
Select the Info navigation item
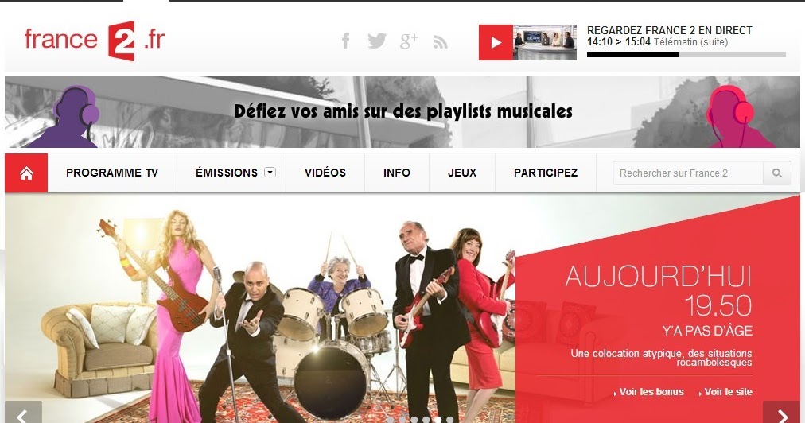coord(397,173)
